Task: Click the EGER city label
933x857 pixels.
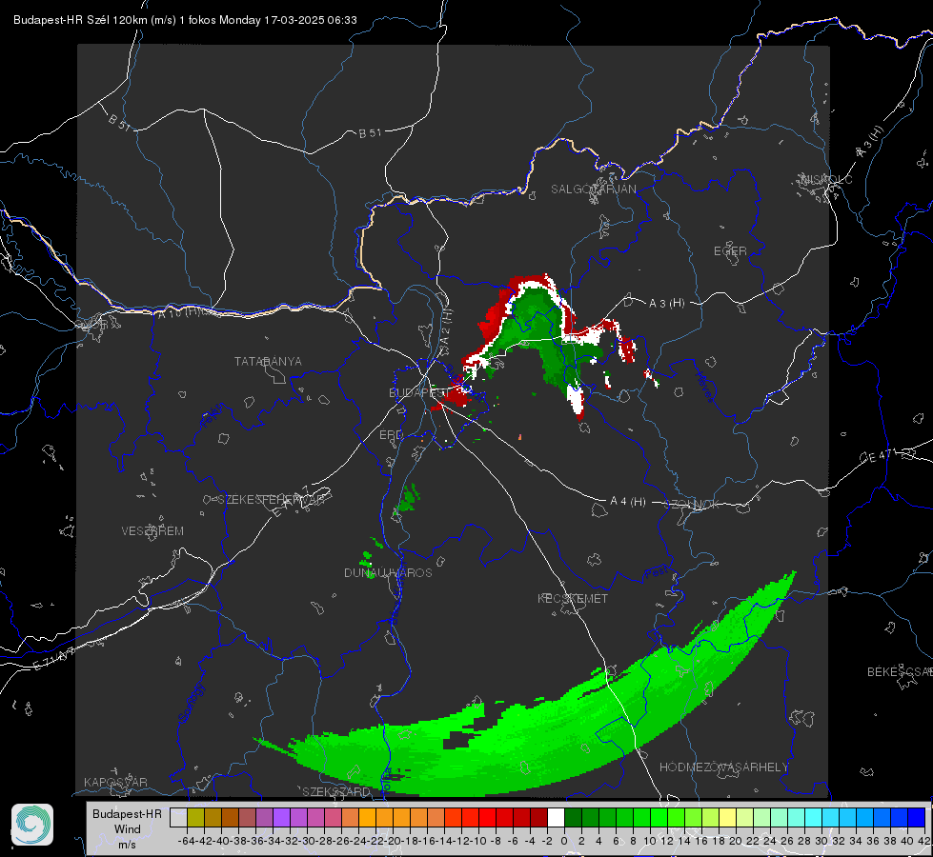Action: (x=730, y=251)
